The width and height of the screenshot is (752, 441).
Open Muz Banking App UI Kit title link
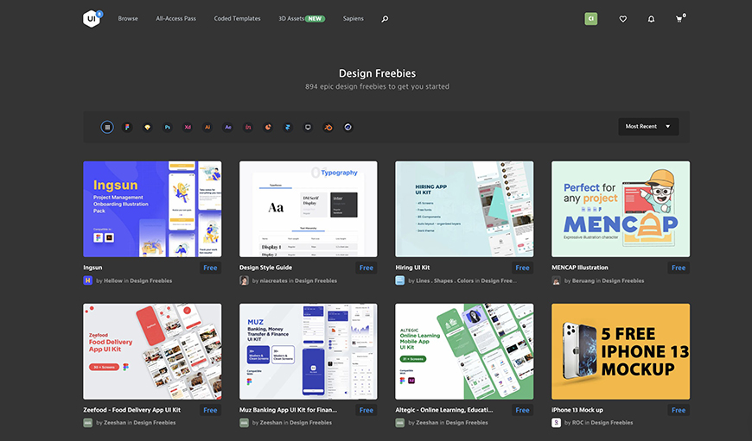[x=288, y=410]
